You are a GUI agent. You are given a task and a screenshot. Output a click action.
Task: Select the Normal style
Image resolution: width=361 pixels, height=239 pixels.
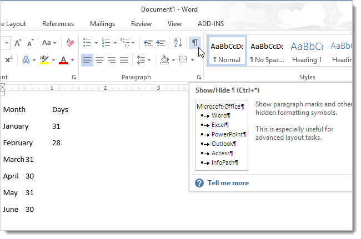click(227, 50)
